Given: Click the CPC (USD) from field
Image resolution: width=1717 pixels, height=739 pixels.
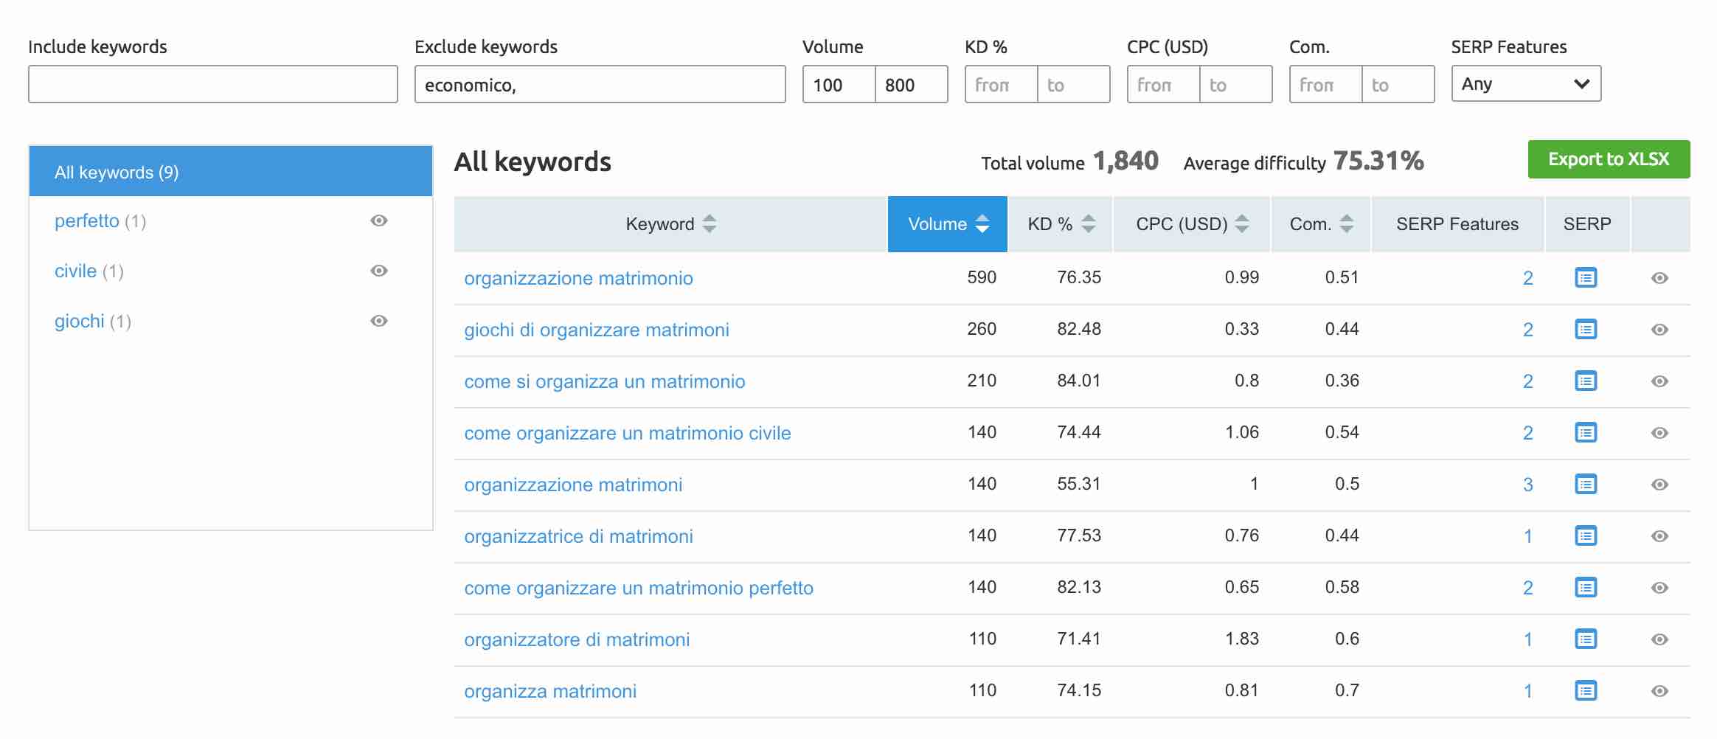Looking at the screenshot, I should pos(1163,84).
